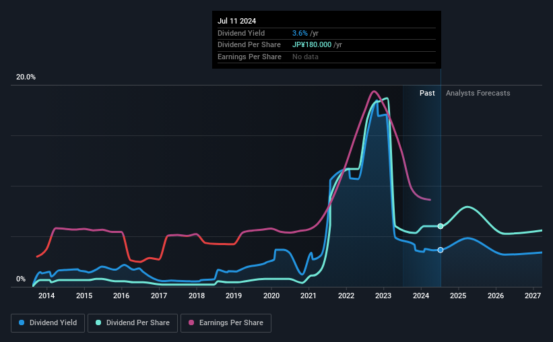The image size is (553, 342).
Task: Click the 2018 x-axis label
Action: pyautogui.click(x=197, y=296)
